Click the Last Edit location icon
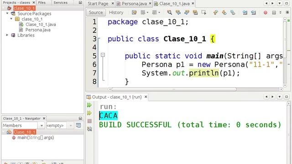Screen dimensions: 292x164 pyautogui.click(x=134, y=12)
